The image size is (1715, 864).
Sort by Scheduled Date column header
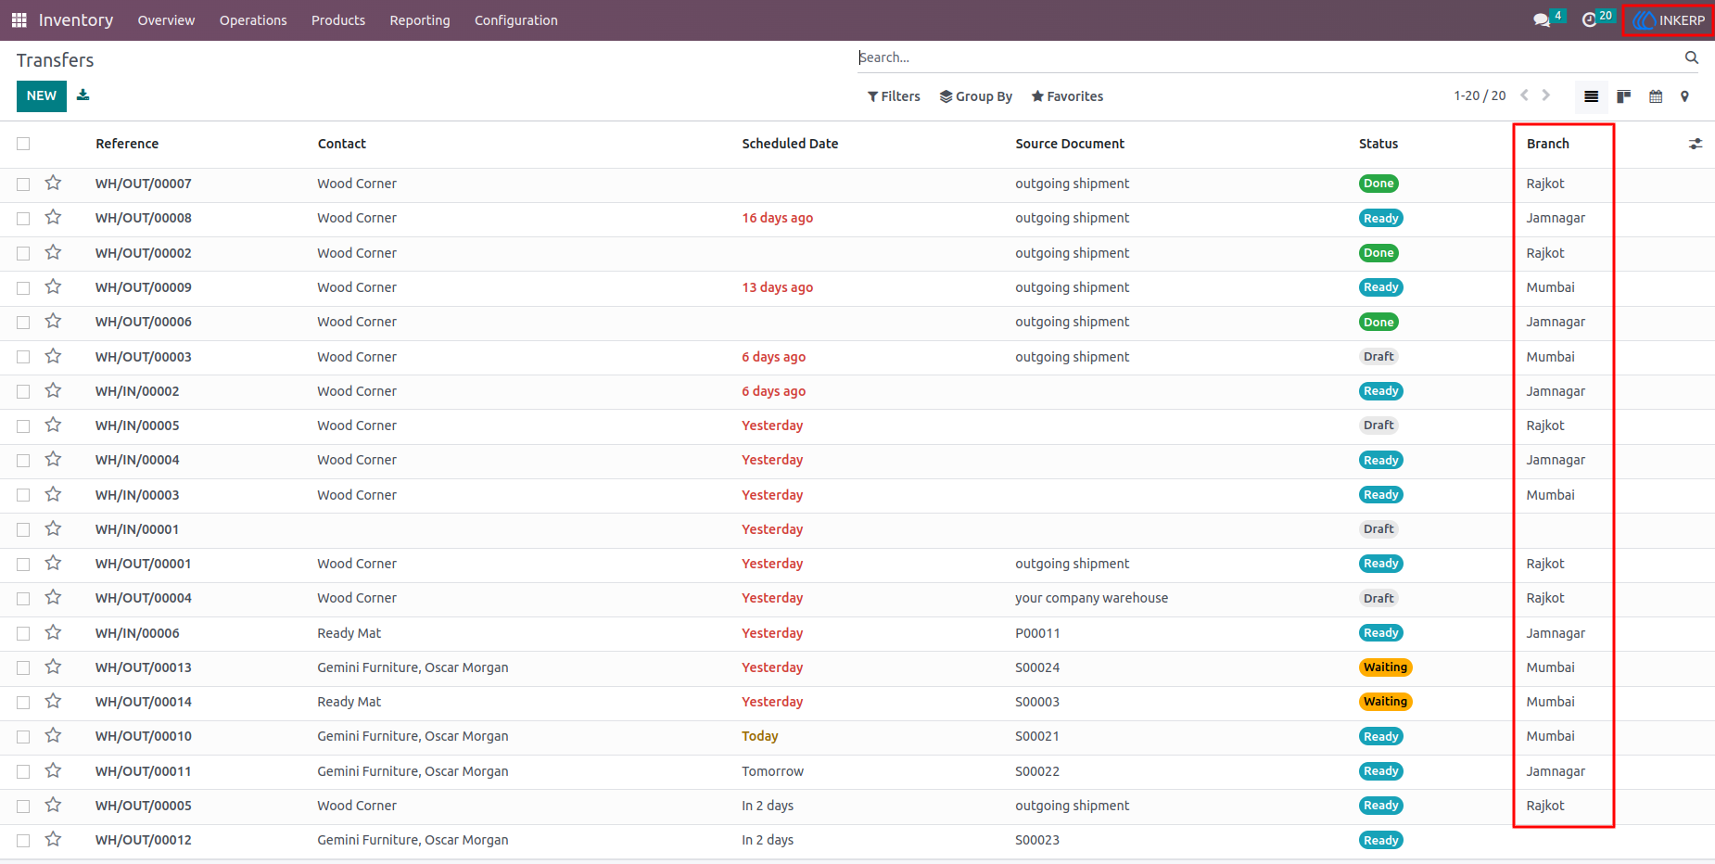(790, 144)
